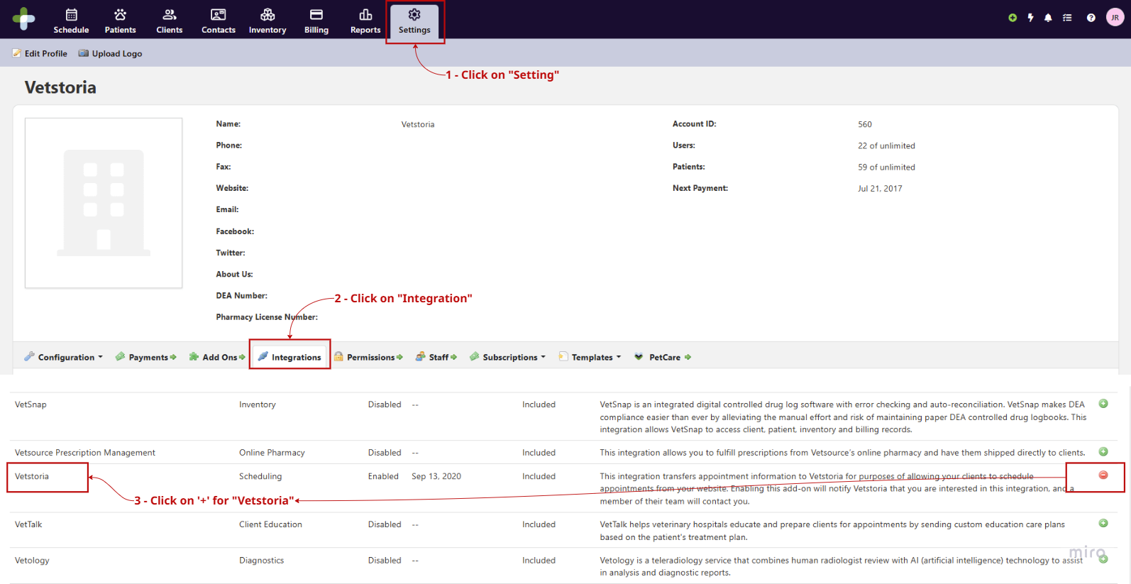Open Reports from the top navigation bar
The width and height of the screenshot is (1131, 584).
[365, 21]
